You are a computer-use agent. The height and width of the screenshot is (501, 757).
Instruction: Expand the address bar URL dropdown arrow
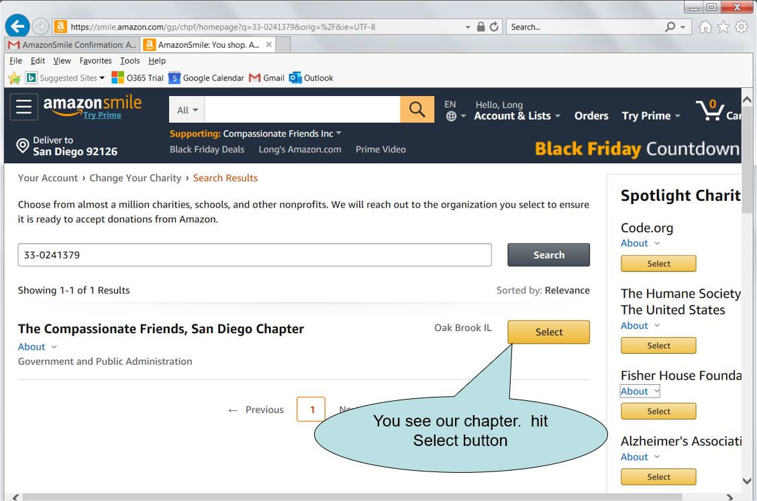(x=468, y=27)
